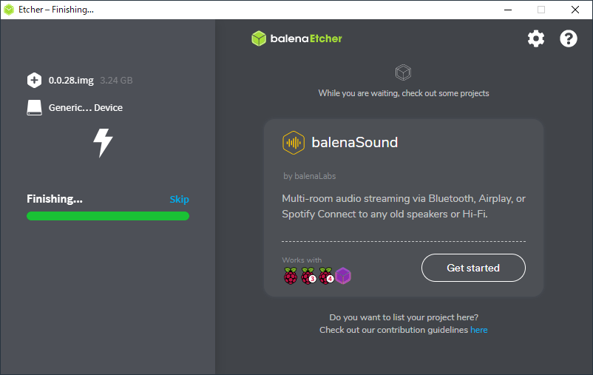
Task: Open the contribution guidelines 'here' link
Action: (479, 330)
